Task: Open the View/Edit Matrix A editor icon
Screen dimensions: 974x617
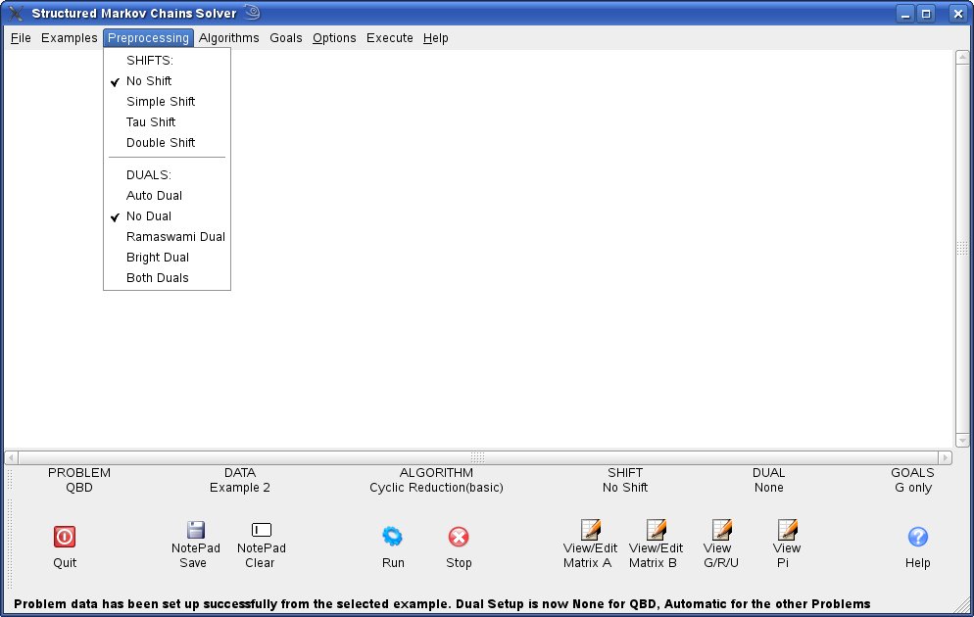Action: coord(590,530)
